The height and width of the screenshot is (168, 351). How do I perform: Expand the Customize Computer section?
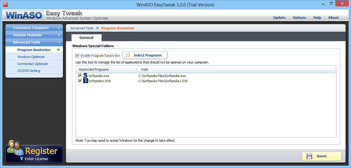pyautogui.click(x=34, y=28)
